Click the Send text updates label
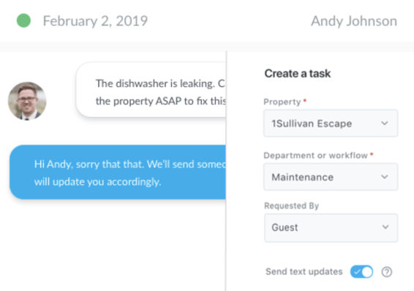This screenshot has height=291, width=414. click(x=304, y=271)
